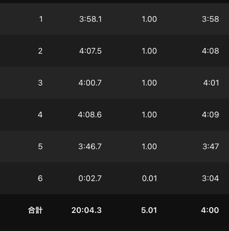Select lap number 2 cell

point(40,51)
